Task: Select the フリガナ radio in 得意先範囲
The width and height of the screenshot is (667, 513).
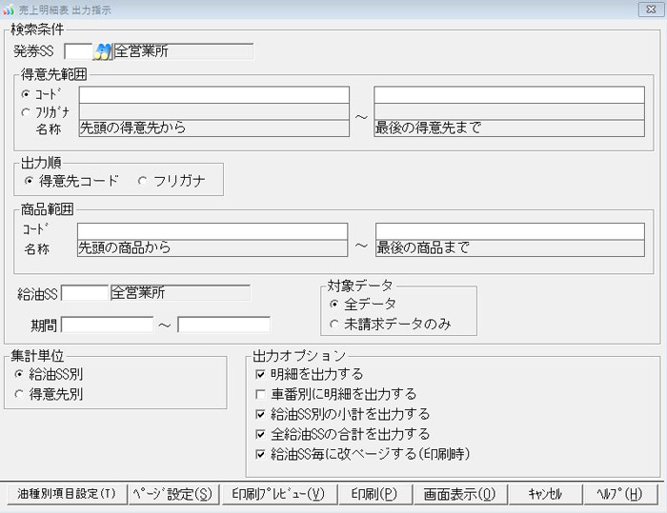Action: [x=26, y=111]
